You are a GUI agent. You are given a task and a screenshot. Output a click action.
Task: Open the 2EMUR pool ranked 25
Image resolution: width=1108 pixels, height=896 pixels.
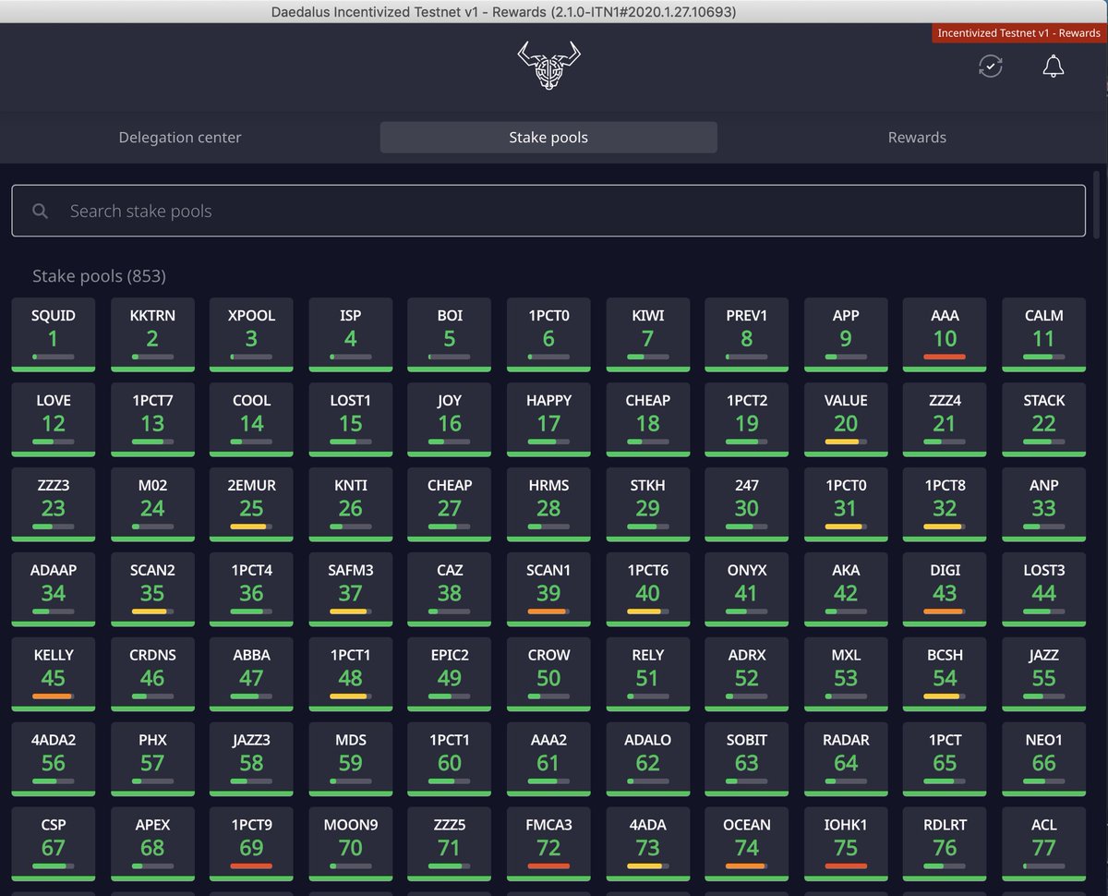pyautogui.click(x=251, y=504)
